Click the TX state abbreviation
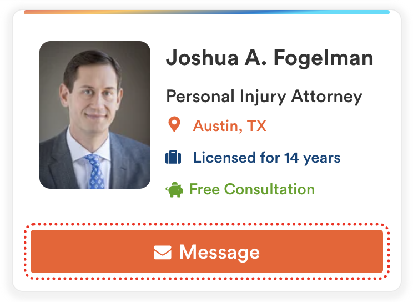The height and width of the screenshot is (302, 413). click(x=256, y=125)
